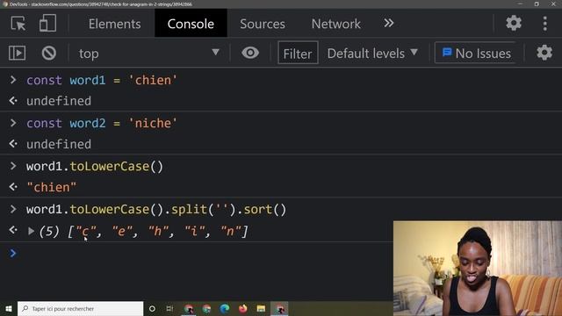Screen dimensions: 562x316
Task: Open Firefox from the taskbar
Action: pyautogui.click(x=243, y=308)
